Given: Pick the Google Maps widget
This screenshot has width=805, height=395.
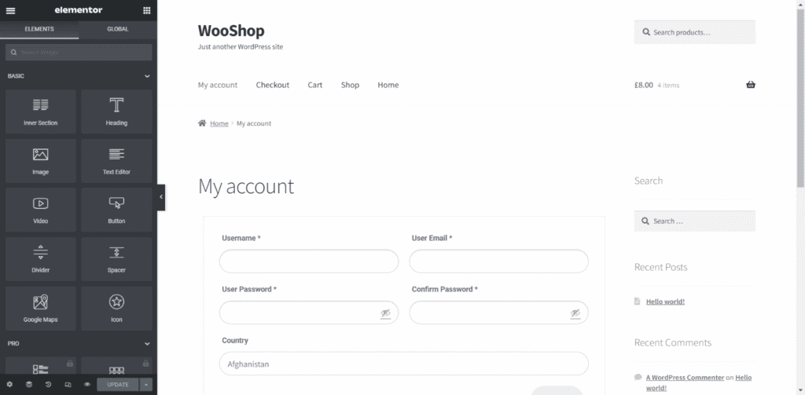Looking at the screenshot, I should click(41, 309).
